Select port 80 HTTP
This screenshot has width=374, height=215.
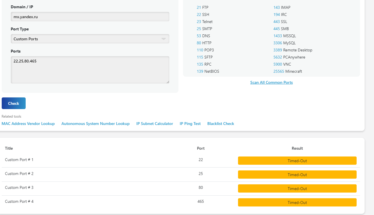[x=204, y=43]
